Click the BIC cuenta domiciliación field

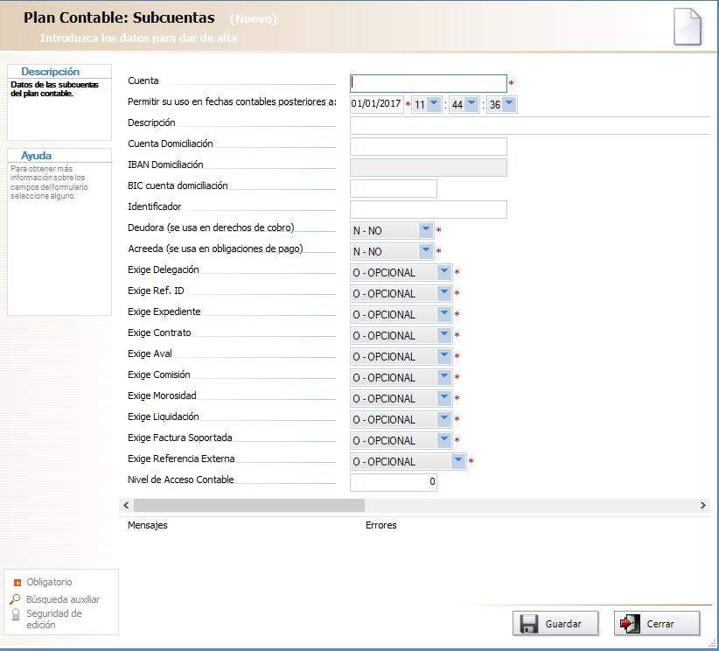point(394,188)
